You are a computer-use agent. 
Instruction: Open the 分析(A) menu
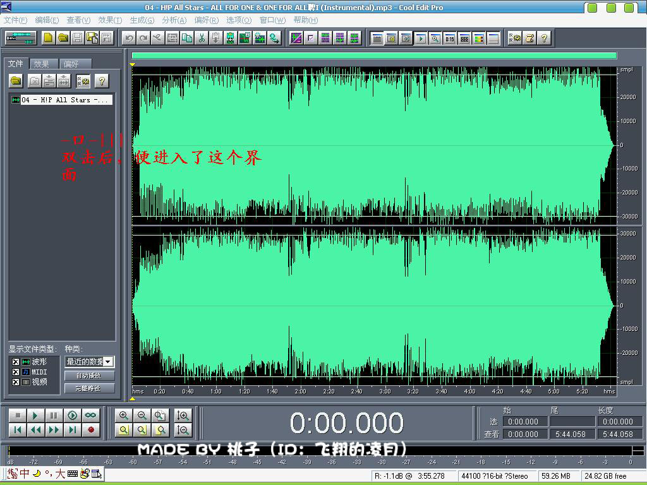tap(174, 20)
